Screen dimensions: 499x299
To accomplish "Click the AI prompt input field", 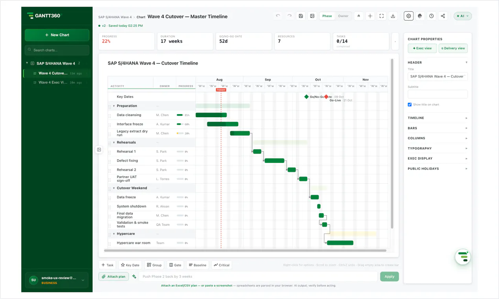I will [259, 277].
